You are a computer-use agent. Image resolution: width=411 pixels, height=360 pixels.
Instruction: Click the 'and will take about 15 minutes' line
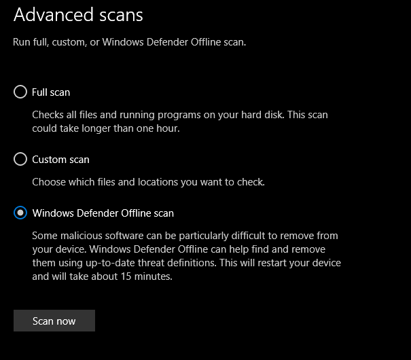[x=102, y=276]
